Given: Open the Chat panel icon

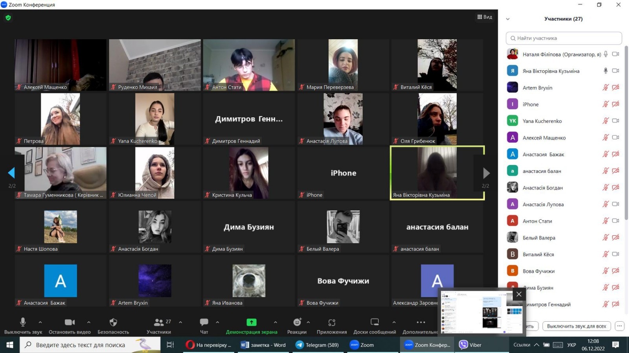Looking at the screenshot, I should point(204,322).
